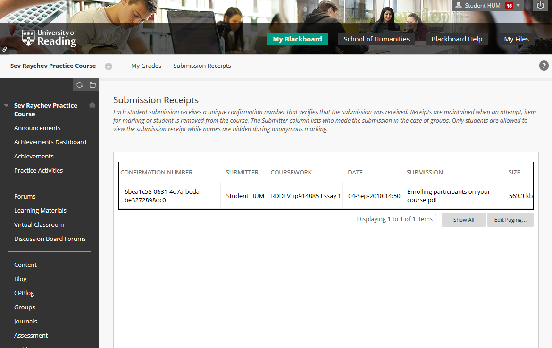552x348 pixels.
Task: Sort by Size column header
Action: click(x=514, y=173)
